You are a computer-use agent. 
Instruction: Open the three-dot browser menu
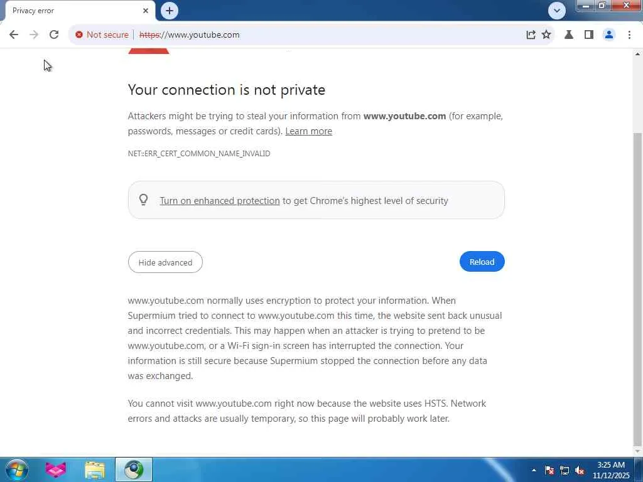pyautogui.click(x=629, y=35)
